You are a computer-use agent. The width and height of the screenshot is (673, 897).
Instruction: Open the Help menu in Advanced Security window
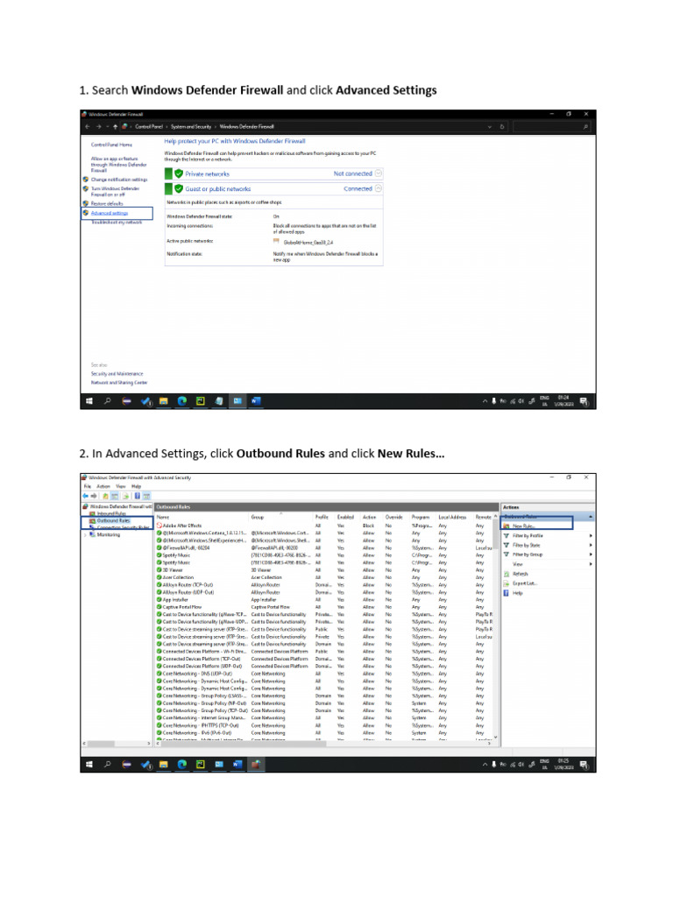136,486
